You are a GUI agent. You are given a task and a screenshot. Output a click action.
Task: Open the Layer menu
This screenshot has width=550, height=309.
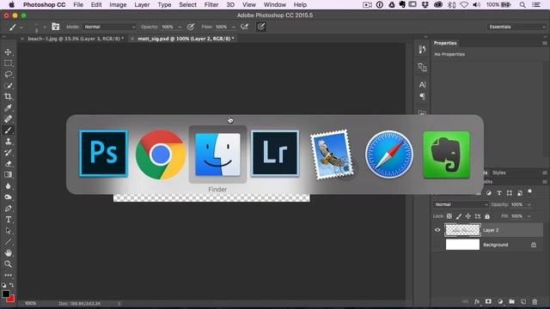tap(142, 5)
